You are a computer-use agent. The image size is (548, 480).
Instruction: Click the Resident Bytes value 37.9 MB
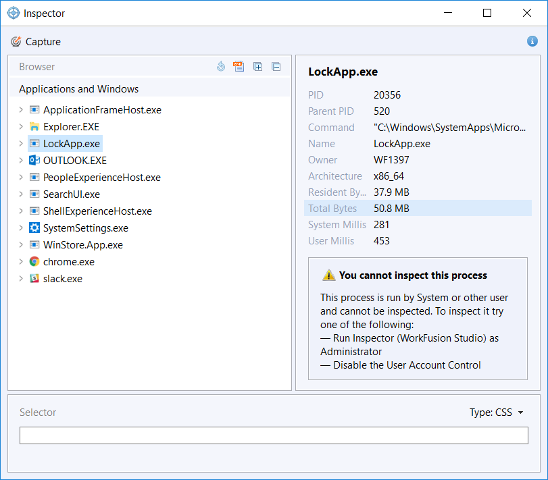pyautogui.click(x=391, y=192)
